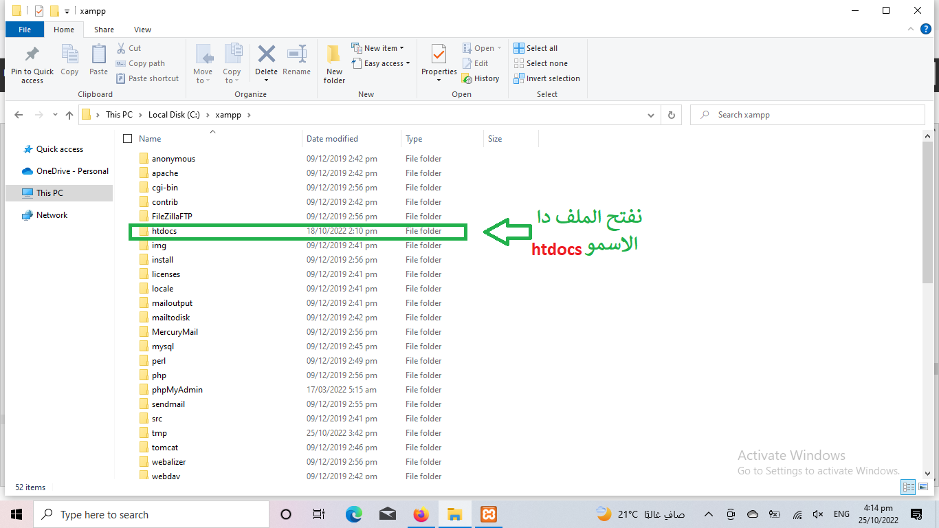Click Invert selection in ribbon
The height and width of the screenshot is (528, 939).
click(x=546, y=78)
